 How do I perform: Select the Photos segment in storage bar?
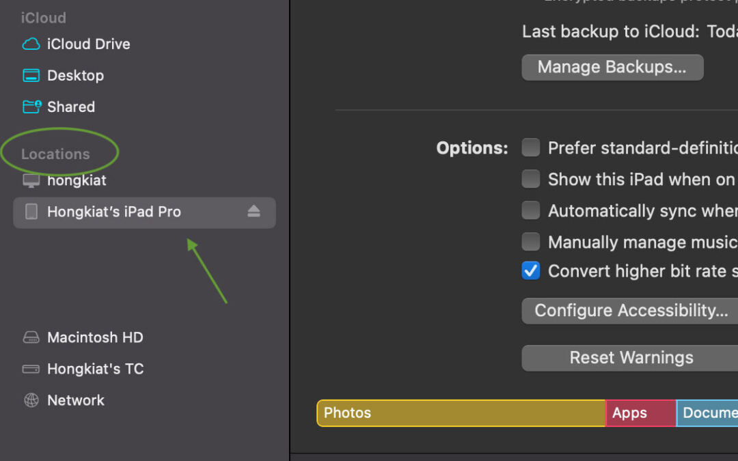point(461,413)
